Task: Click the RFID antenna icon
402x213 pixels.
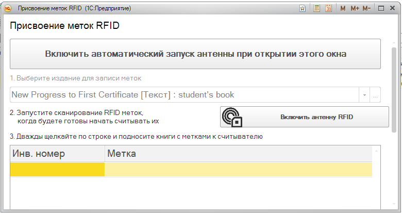Action: point(231,117)
